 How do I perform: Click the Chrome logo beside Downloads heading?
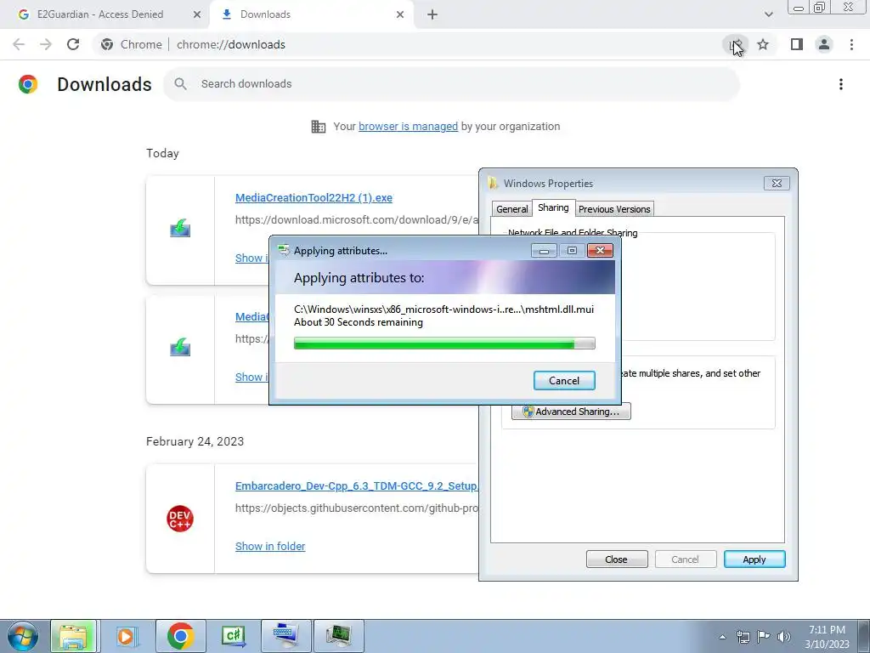point(28,84)
